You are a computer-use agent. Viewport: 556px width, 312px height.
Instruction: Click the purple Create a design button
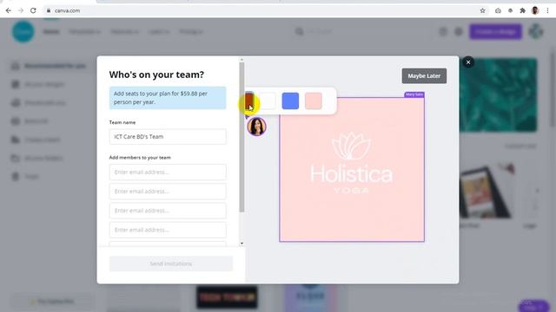click(496, 32)
